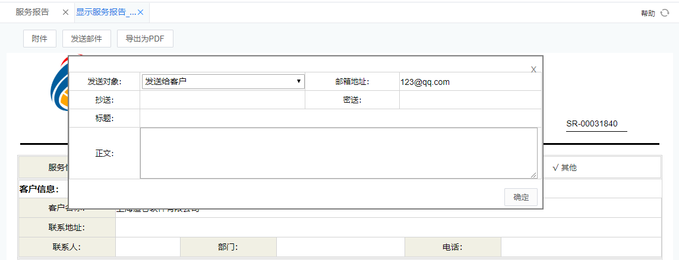Export the report with 导出为PDF
679x260 pixels.
tap(145, 39)
